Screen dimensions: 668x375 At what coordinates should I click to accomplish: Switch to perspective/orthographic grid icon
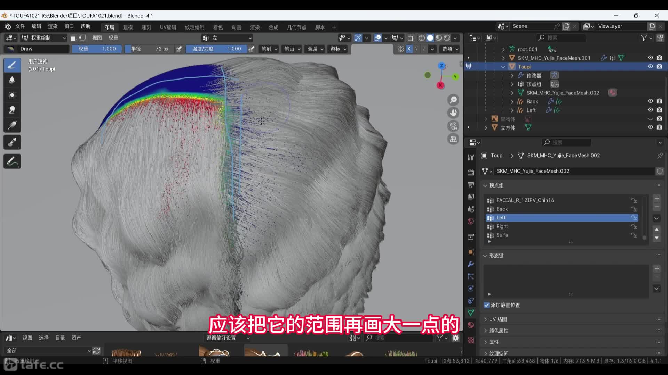[453, 139]
